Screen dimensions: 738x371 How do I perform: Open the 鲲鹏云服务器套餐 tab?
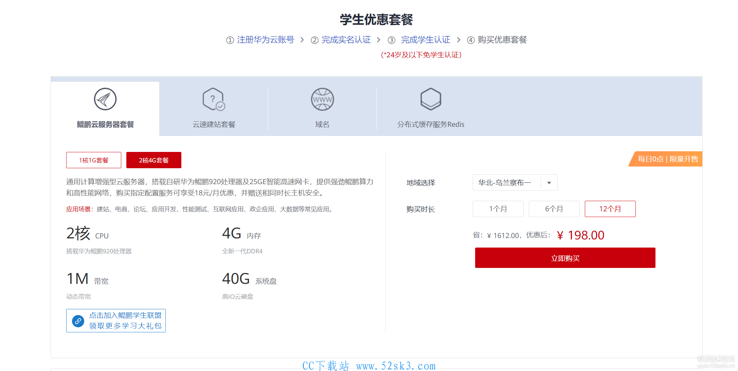point(105,109)
